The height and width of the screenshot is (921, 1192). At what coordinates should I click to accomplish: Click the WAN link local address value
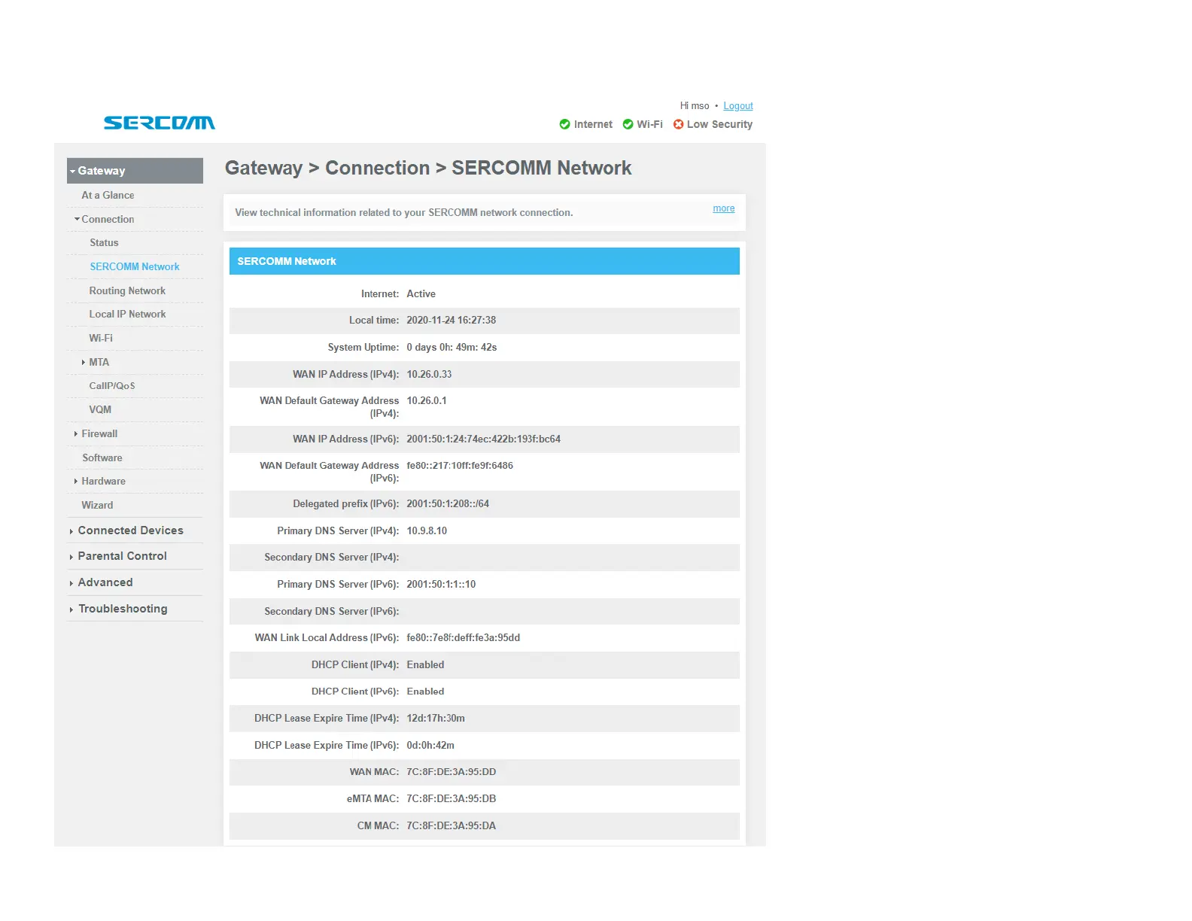coord(464,637)
